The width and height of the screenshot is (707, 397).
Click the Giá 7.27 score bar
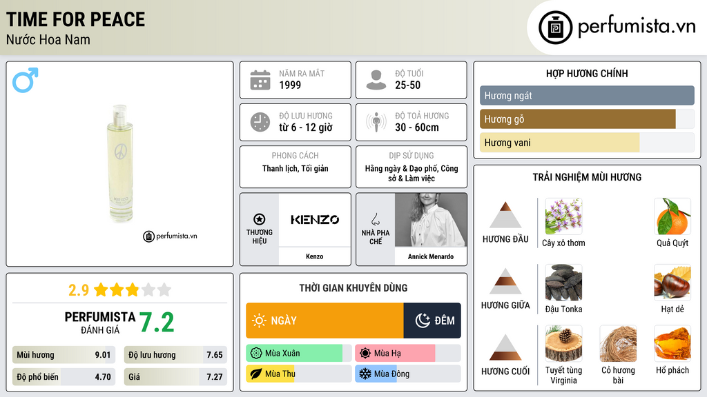[x=175, y=377]
